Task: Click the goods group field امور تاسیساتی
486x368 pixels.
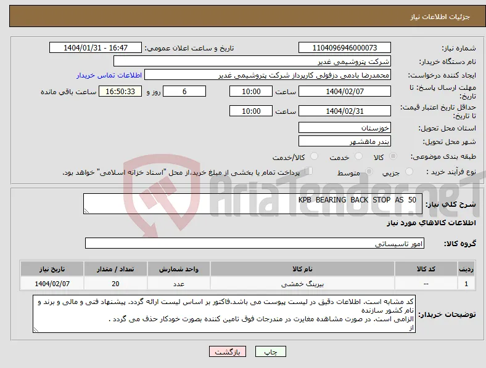Action: (255, 243)
